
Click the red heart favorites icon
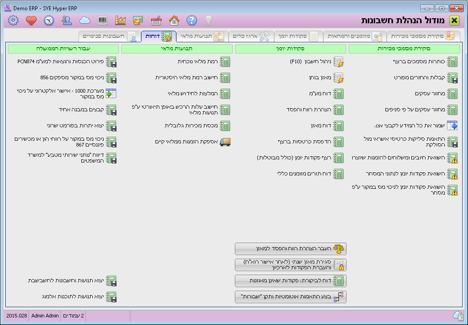31,20
